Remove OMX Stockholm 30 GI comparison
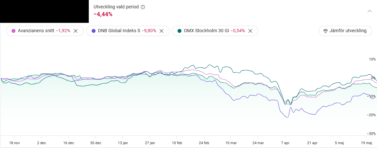The height and width of the screenshot is (148, 377). coord(250,31)
